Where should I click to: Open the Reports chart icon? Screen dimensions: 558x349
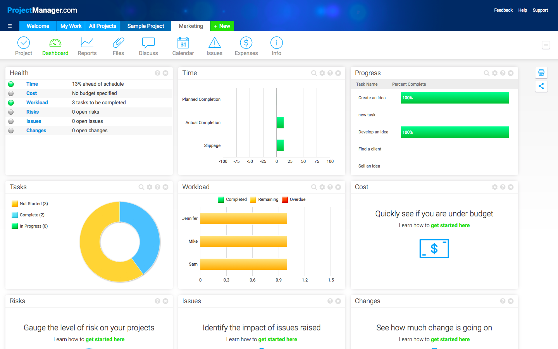[87, 43]
